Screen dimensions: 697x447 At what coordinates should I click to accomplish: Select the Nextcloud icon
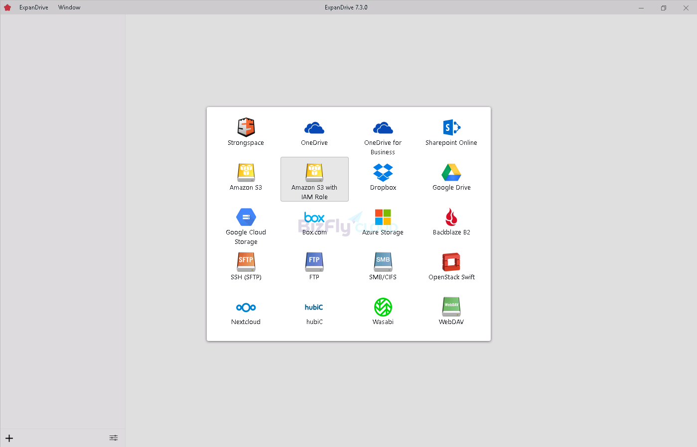[246, 307]
